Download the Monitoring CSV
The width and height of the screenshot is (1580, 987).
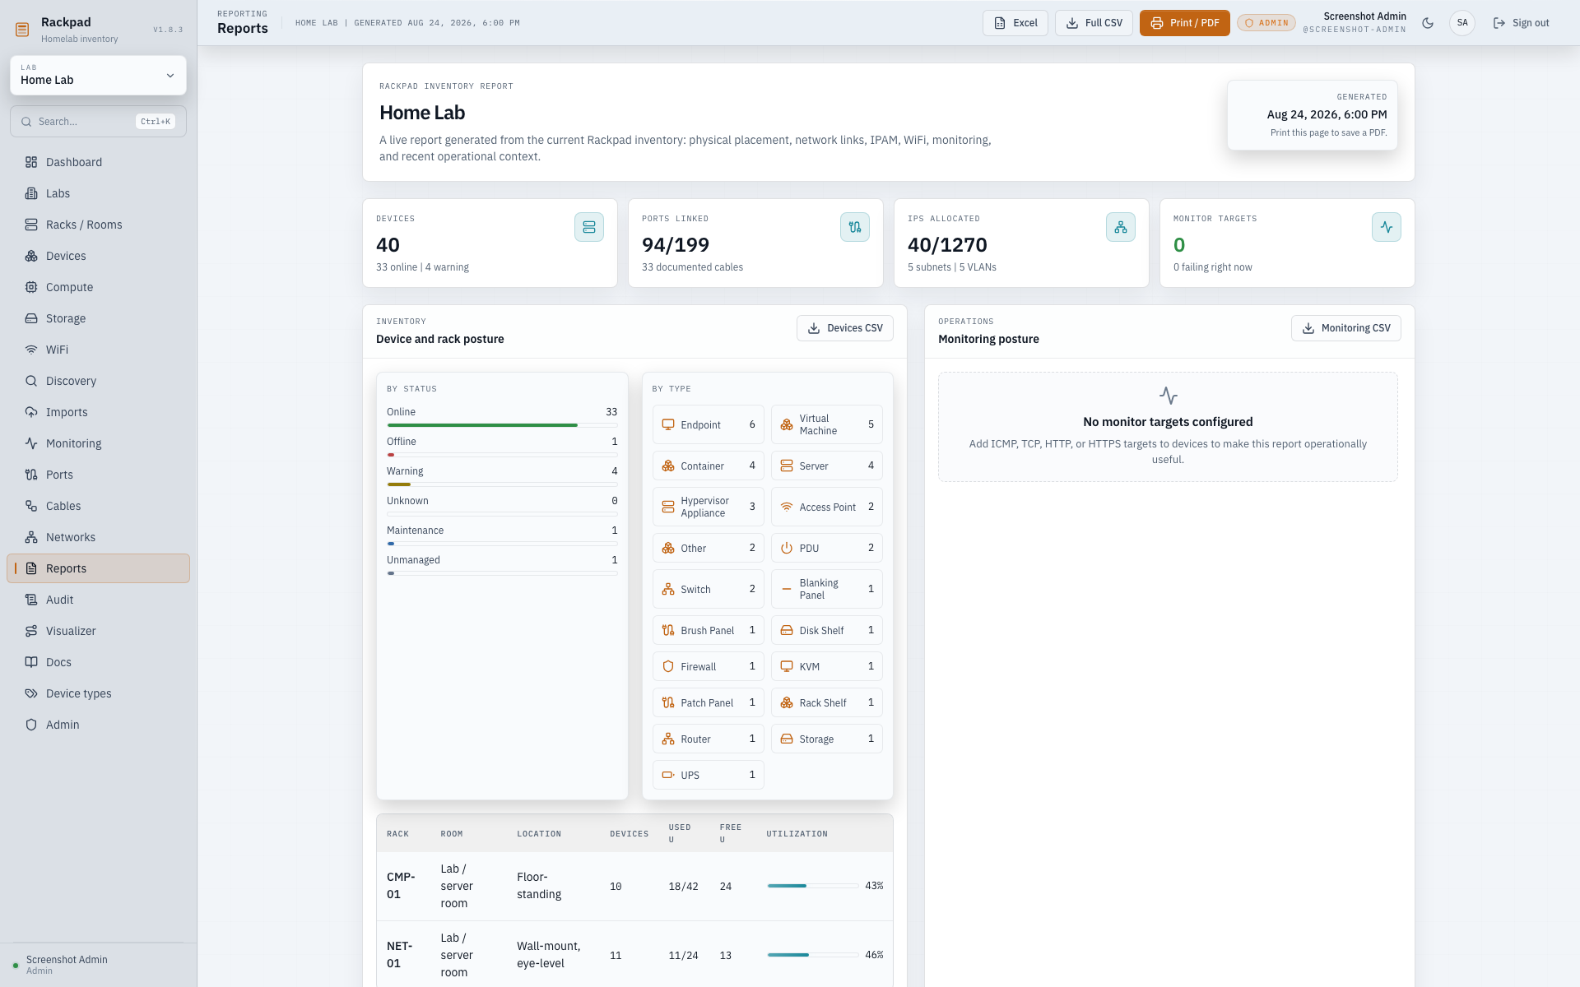[1346, 328]
